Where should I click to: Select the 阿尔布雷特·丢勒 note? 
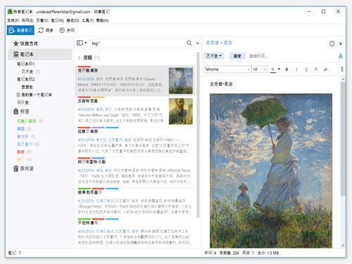tap(134, 172)
